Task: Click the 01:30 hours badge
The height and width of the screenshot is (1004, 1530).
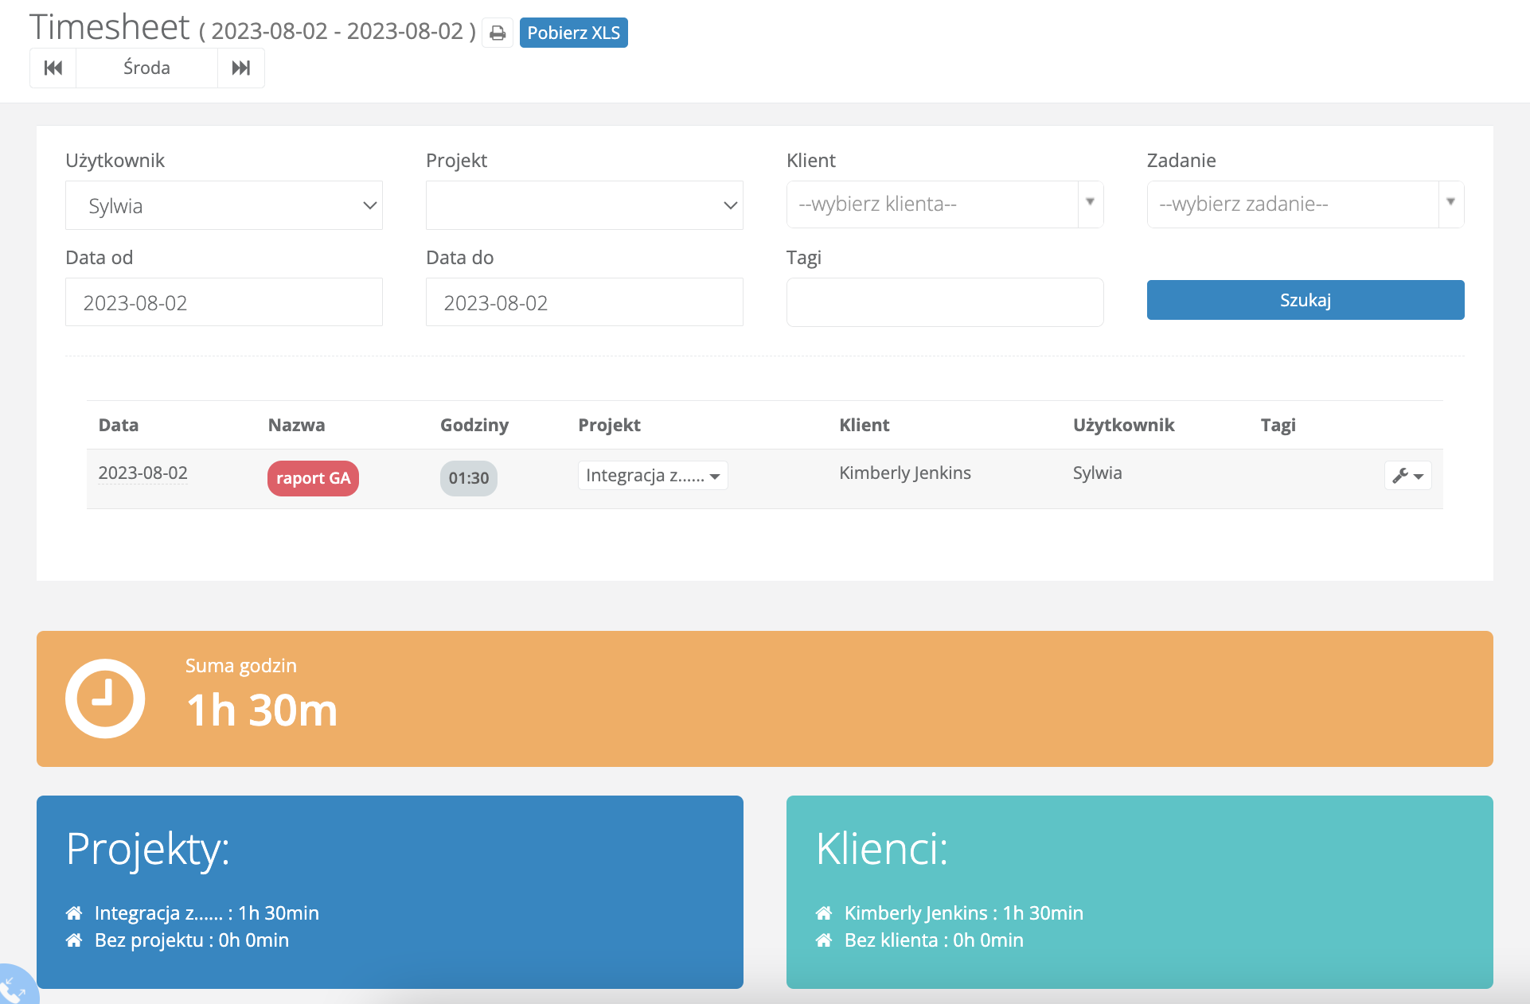Action: 468,478
